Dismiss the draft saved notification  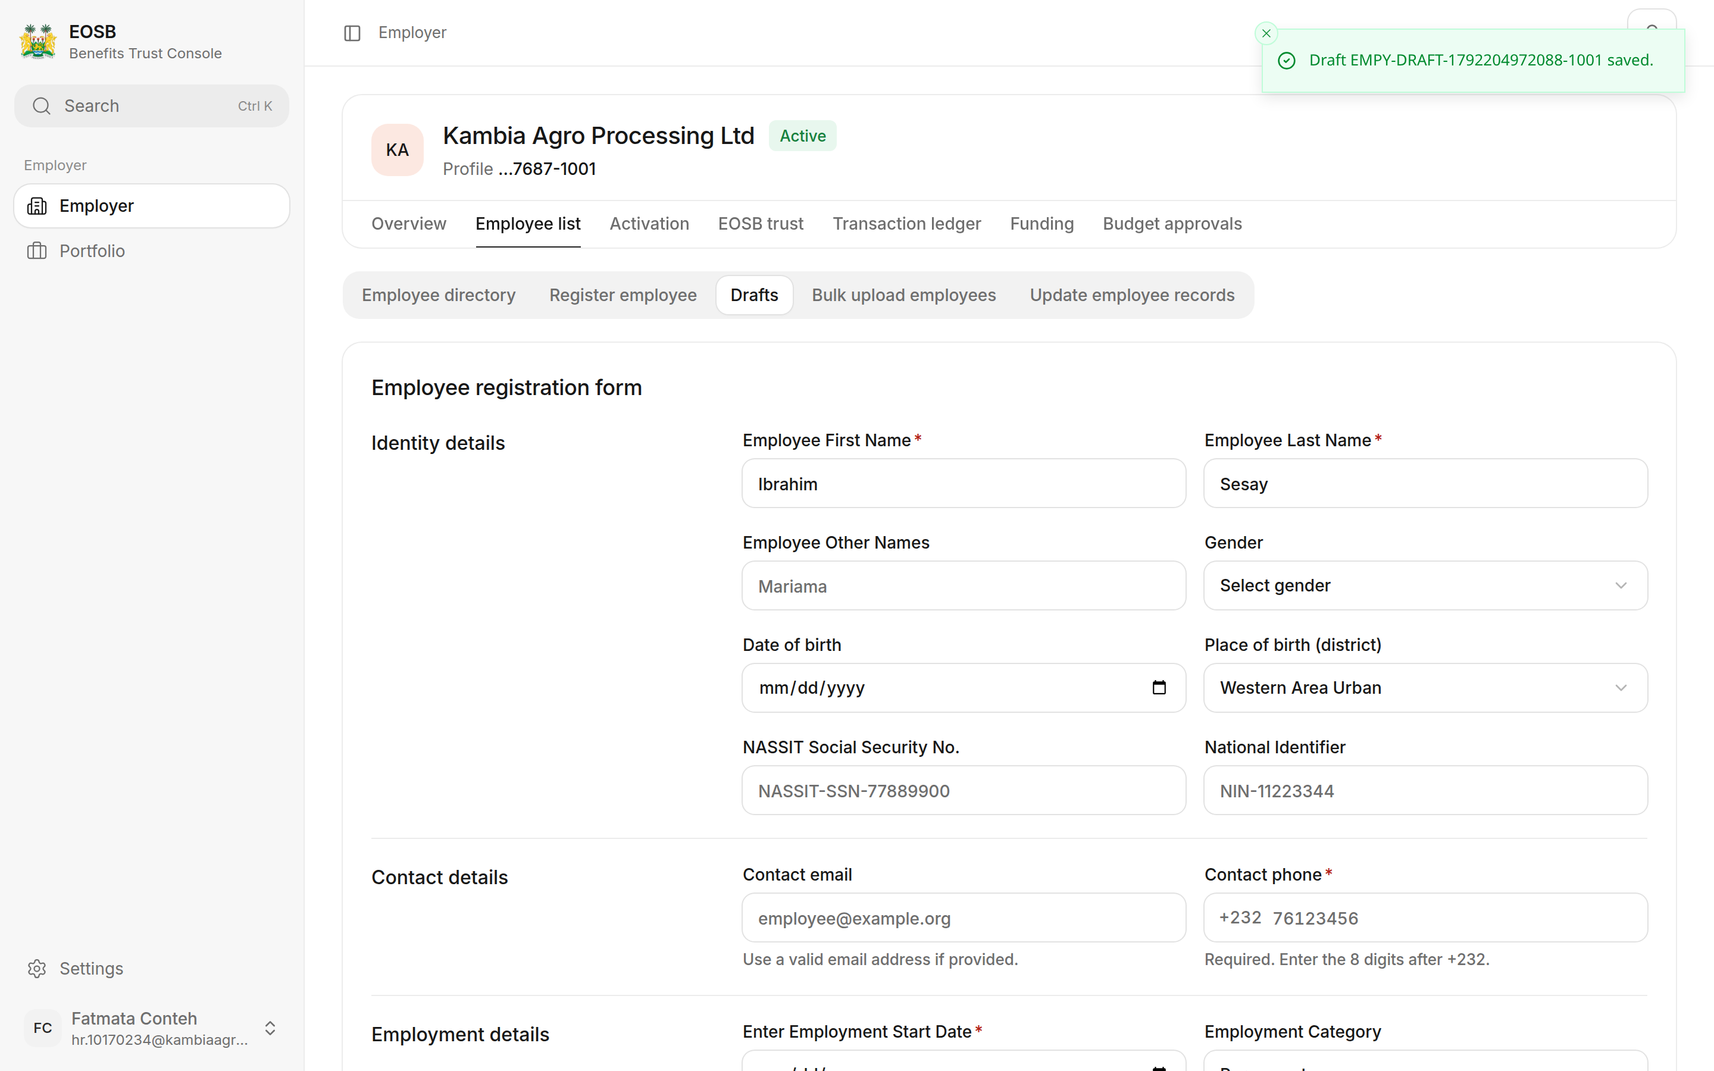[1266, 33]
